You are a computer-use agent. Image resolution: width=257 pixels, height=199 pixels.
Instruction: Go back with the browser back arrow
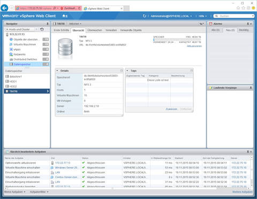pos(4,8)
